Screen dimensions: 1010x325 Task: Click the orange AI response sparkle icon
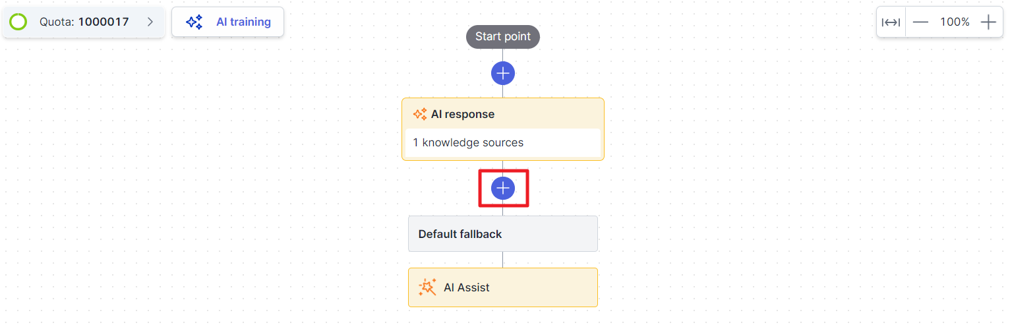pos(420,114)
